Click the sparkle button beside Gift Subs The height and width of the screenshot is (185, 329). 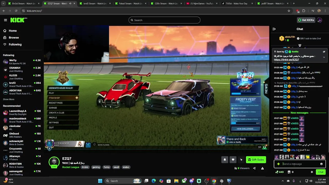point(241,160)
